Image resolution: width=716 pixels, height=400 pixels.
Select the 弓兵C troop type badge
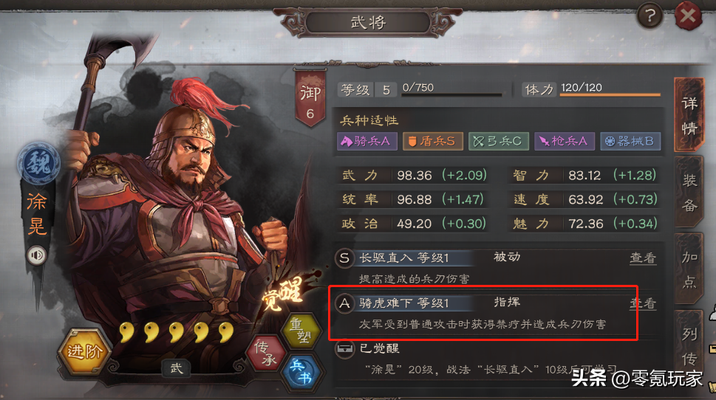[499, 141]
